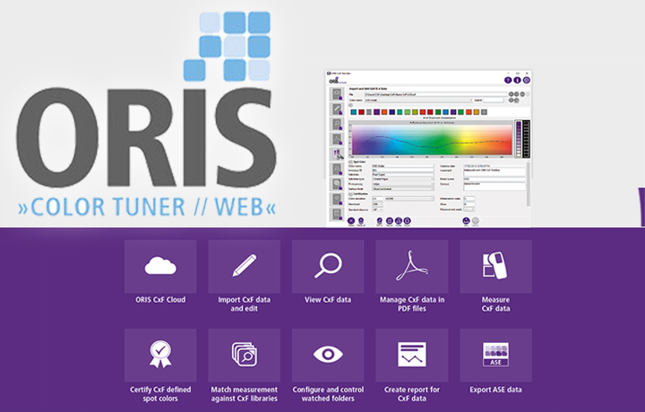This screenshot has width=645, height=412.
Task: Click the purple tint ramp strip beside chart
Action: click(x=519, y=140)
